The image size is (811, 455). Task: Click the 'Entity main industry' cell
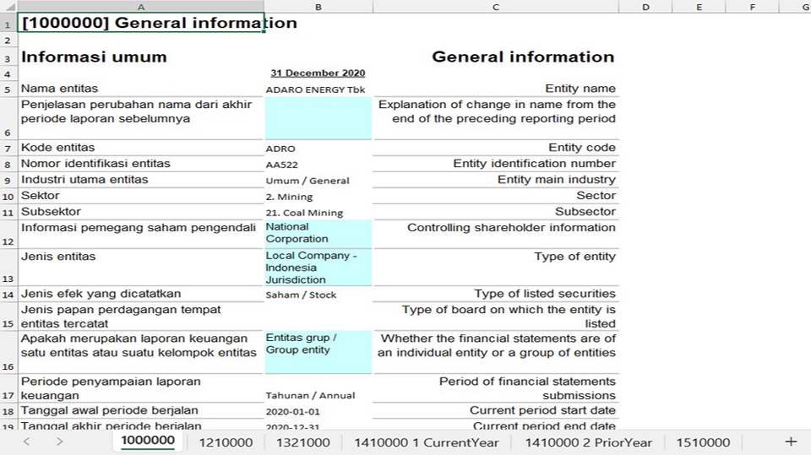pyautogui.click(x=496, y=180)
